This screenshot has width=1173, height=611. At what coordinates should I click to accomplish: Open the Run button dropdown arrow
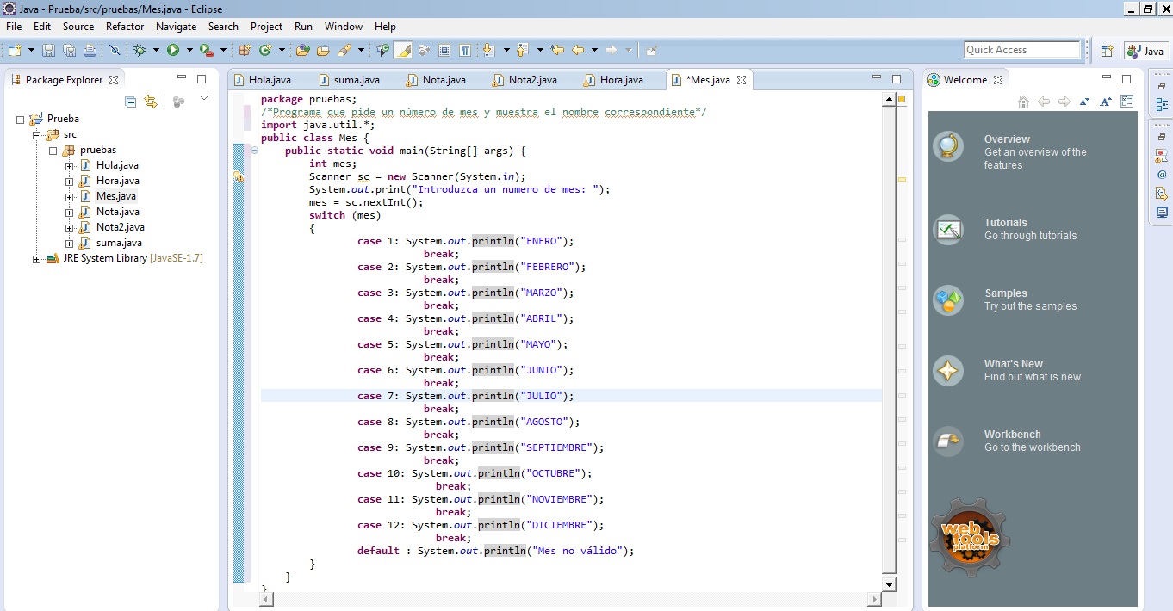189,50
